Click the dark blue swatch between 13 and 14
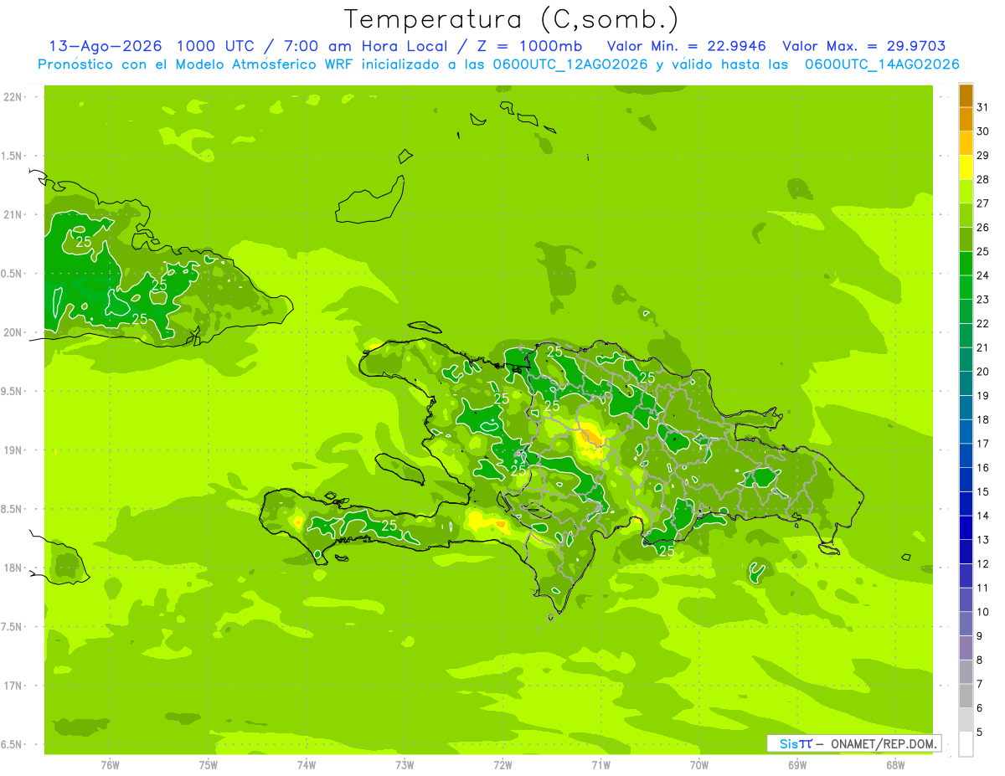This screenshot has width=1005, height=776. pos(966,528)
